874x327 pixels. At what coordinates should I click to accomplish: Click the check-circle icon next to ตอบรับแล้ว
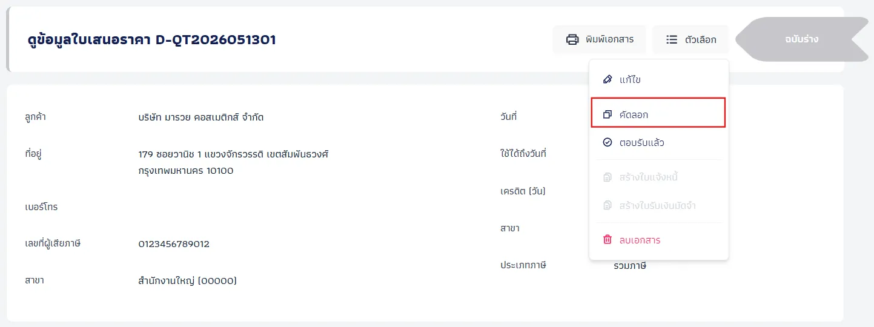(607, 143)
